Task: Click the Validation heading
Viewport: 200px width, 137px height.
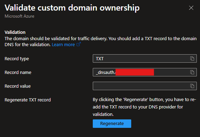Action: 15,32
